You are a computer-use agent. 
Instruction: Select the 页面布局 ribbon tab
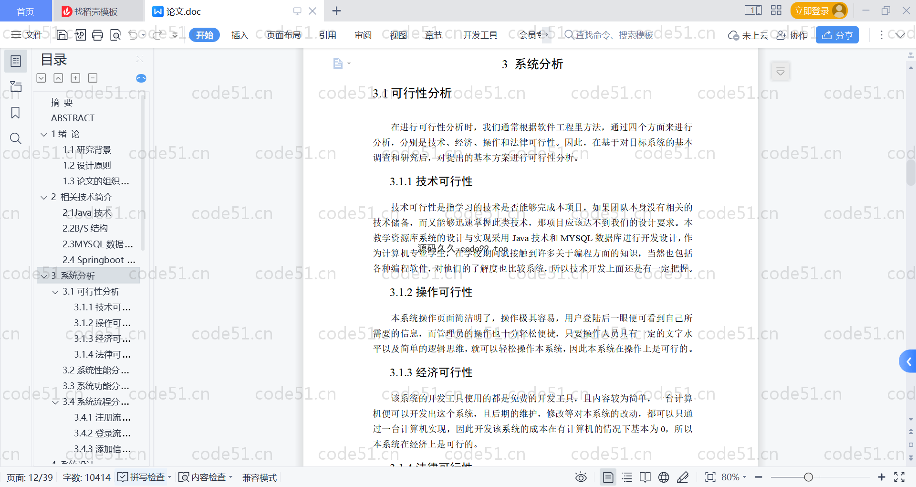[283, 35]
